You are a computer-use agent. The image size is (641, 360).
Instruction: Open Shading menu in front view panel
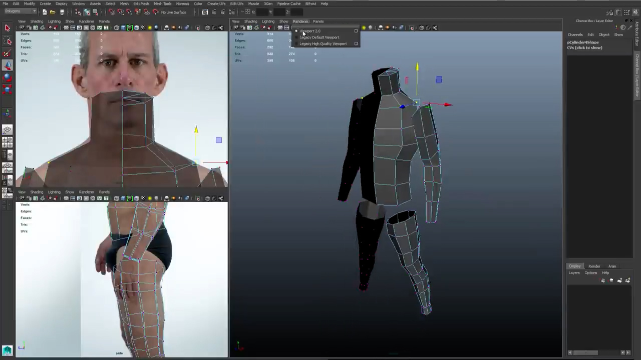click(x=37, y=21)
